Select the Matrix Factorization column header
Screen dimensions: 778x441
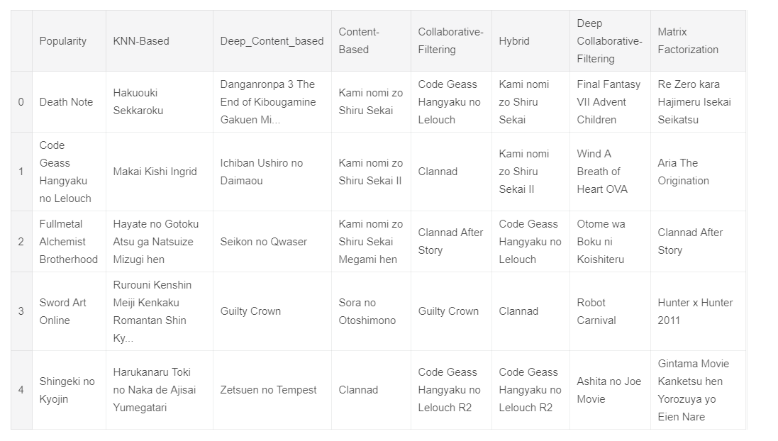[688, 41]
